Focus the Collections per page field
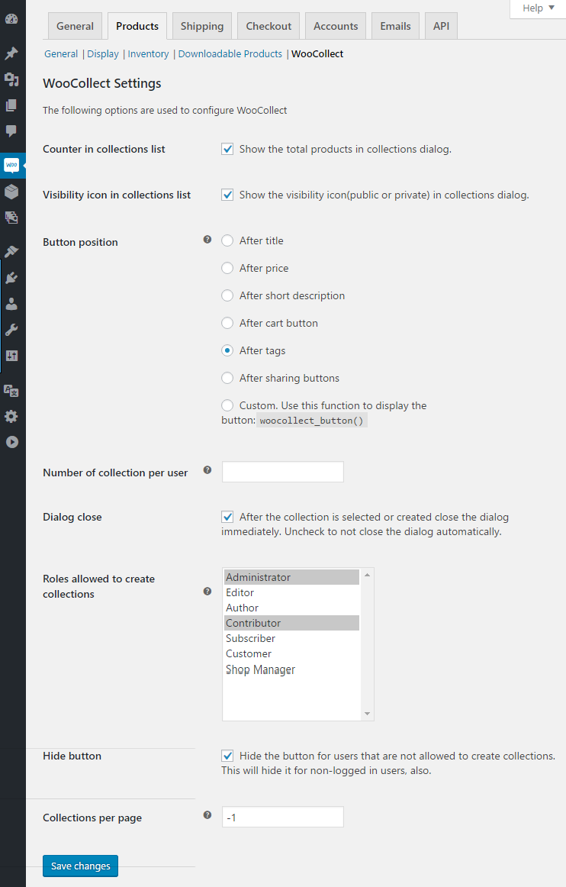 pyautogui.click(x=283, y=817)
